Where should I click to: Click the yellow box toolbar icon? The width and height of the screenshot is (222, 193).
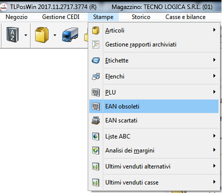42,35
